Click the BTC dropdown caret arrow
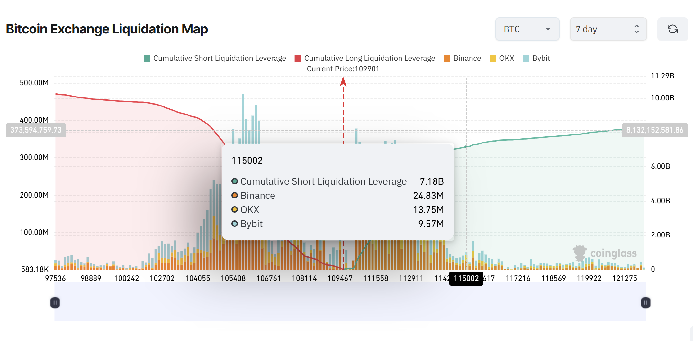This screenshot has height=341, width=693. point(548,29)
